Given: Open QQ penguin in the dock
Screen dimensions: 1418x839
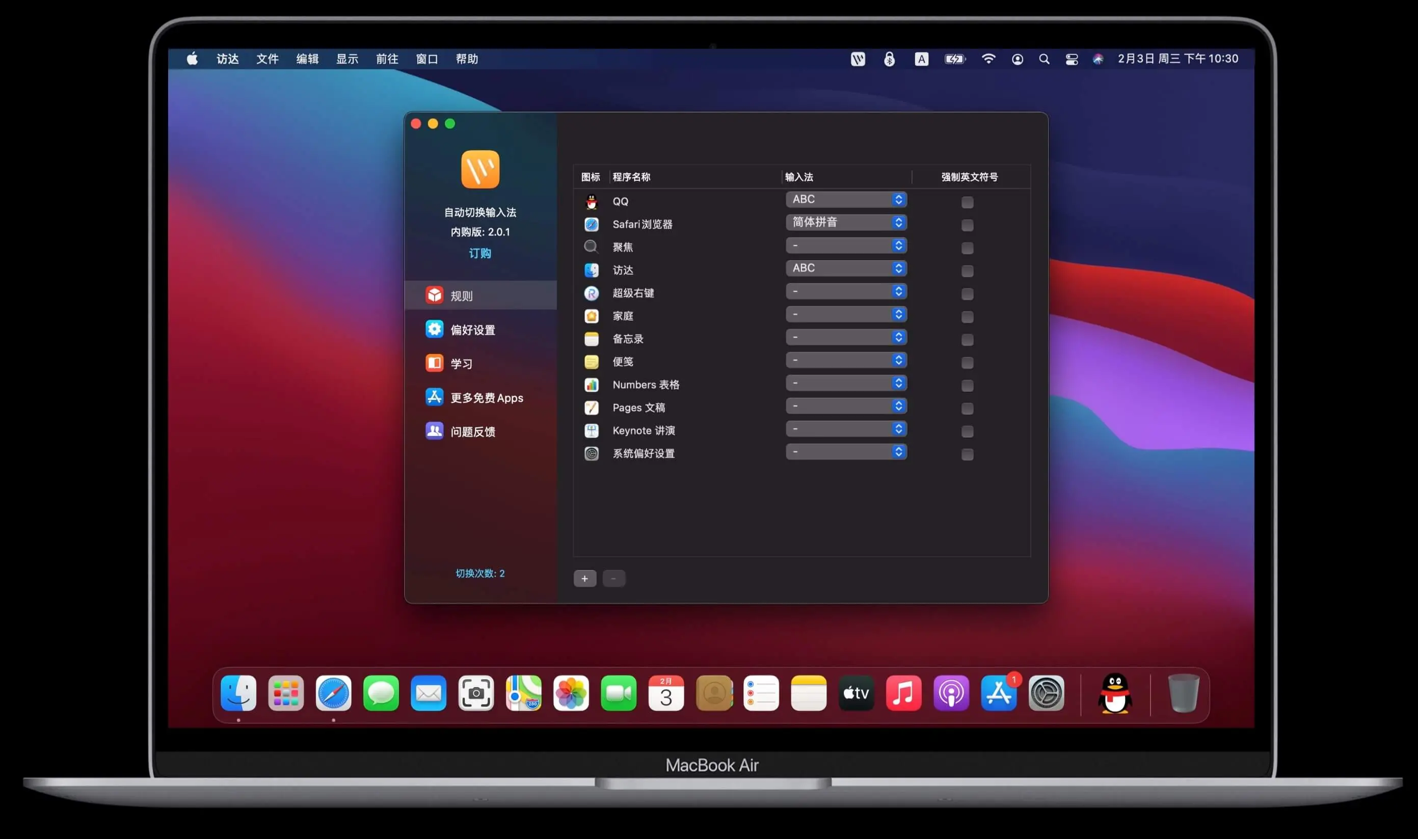Looking at the screenshot, I should 1115,693.
